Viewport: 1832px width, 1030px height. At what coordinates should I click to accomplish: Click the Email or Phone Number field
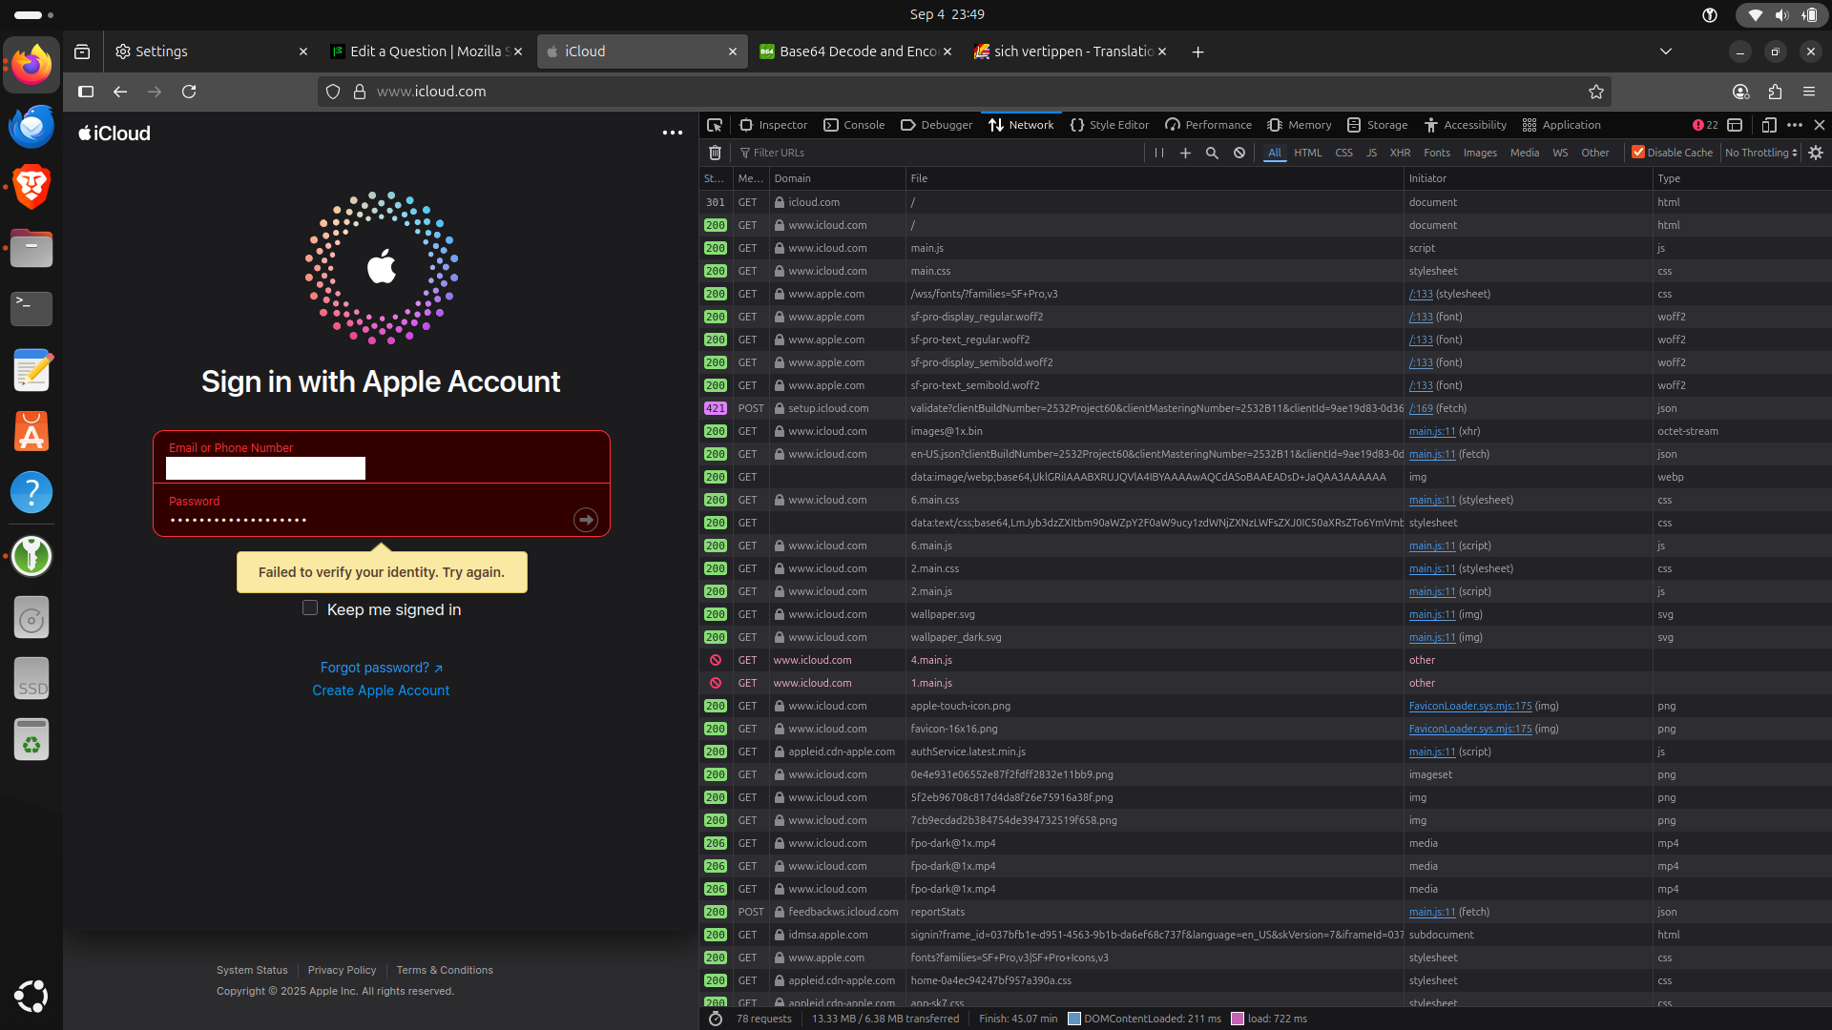(265, 468)
